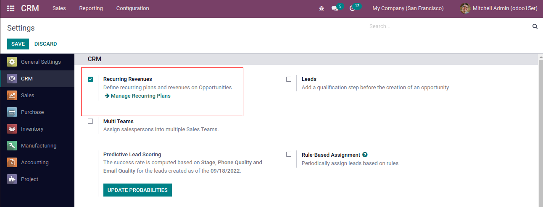Select the General Settings gear icon
Viewport: 543px width, 207px height.
tap(12, 62)
